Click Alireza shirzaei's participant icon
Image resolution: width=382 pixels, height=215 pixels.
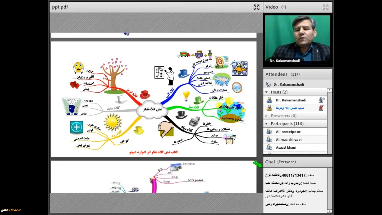[x=269, y=139]
